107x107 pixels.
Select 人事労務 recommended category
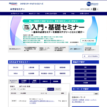coord(31,67)
